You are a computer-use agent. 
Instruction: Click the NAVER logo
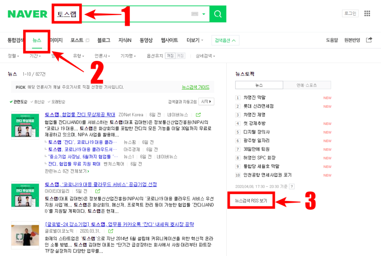tap(28, 14)
